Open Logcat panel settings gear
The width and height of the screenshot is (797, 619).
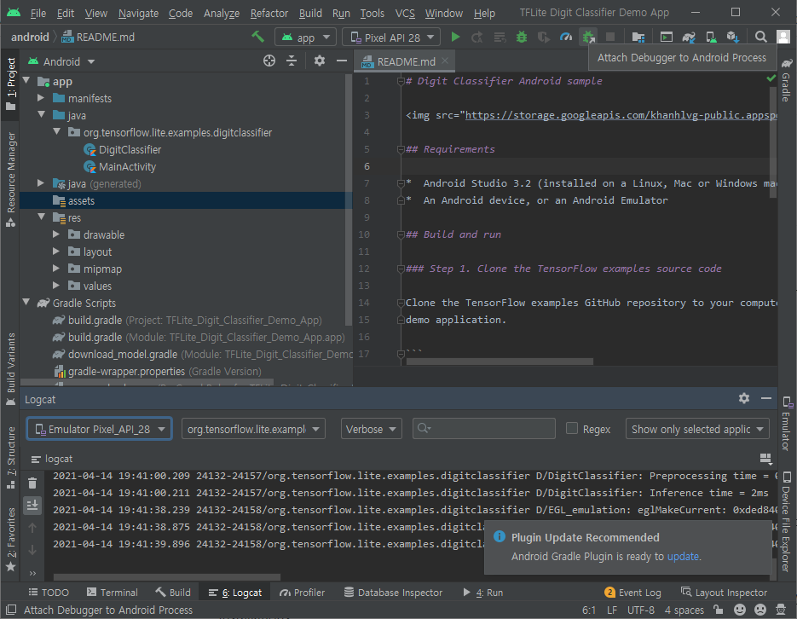click(x=744, y=398)
